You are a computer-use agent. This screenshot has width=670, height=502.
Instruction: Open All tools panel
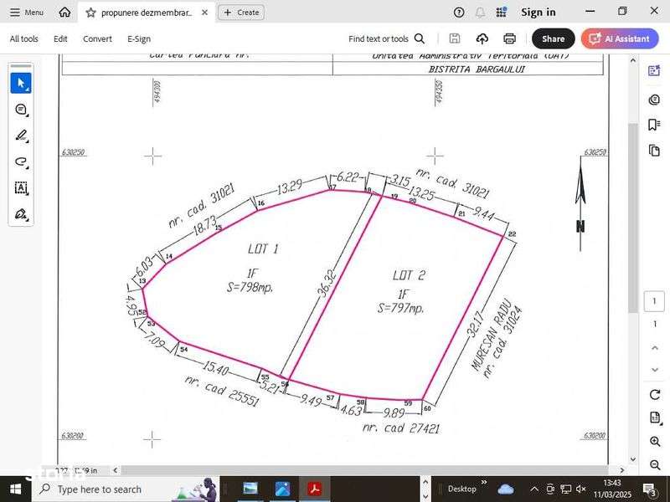coord(24,38)
